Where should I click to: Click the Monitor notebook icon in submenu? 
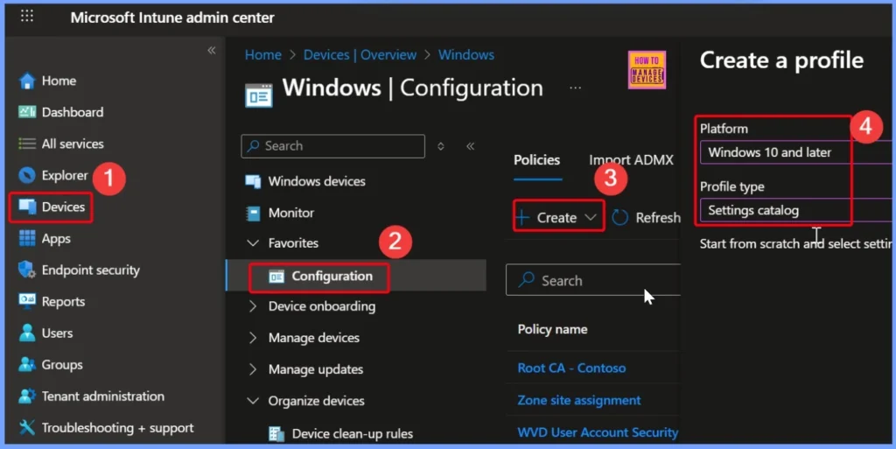pos(253,213)
